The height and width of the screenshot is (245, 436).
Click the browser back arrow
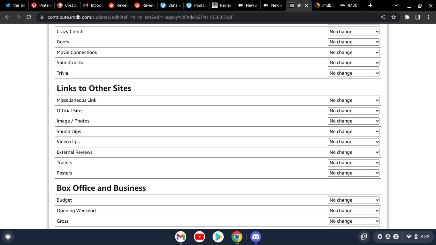click(x=8, y=17)
